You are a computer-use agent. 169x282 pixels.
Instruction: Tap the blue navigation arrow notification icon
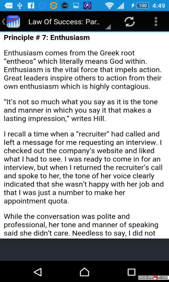click(87, 6)
